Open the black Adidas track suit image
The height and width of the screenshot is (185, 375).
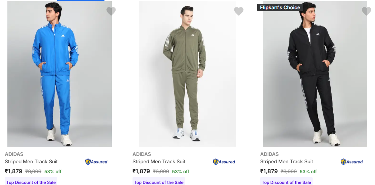pos(315,74)
